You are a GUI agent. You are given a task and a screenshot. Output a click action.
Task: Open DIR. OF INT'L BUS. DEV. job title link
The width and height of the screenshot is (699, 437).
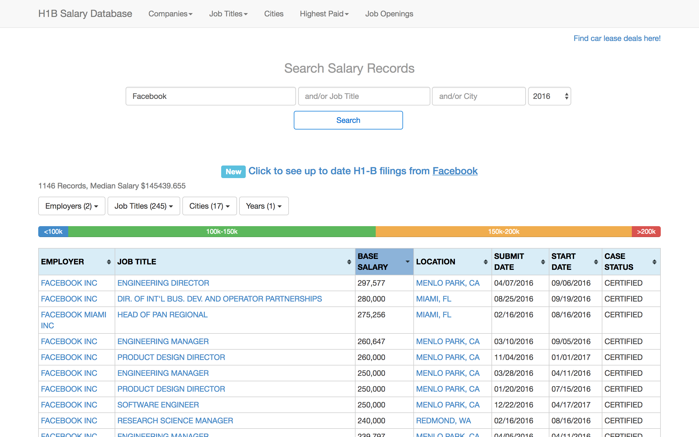pos(220,299)
